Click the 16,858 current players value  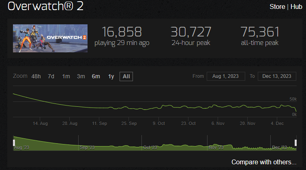point(122,32)
